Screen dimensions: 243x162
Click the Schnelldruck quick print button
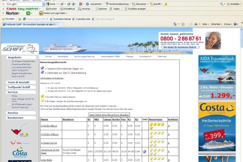tap(67, 9)
